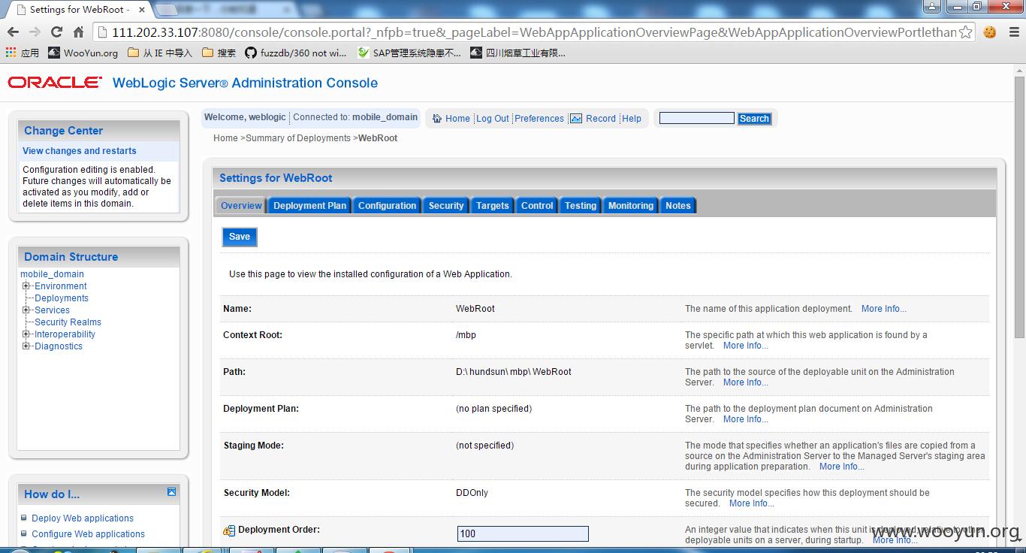The width and height of the screenshot is (1026, 553).
Task: Open Deployments in Domain Structure
Action: (62, 298)
